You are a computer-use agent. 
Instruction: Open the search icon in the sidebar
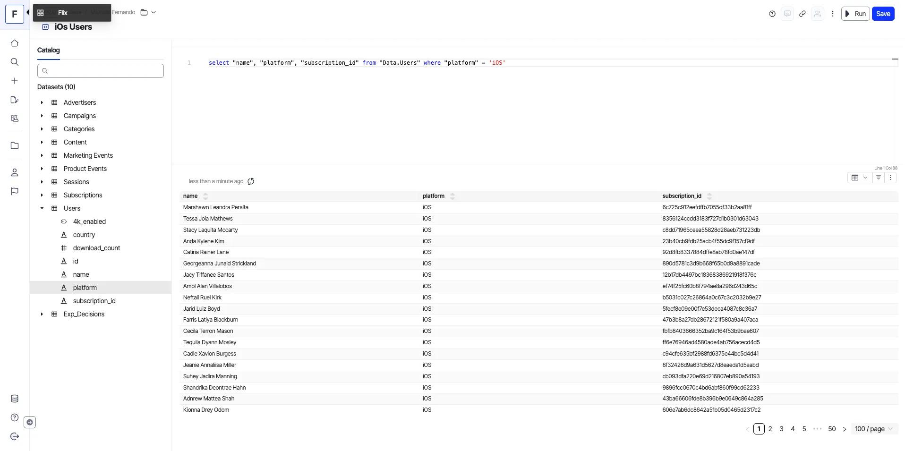(x=15, y=62)
